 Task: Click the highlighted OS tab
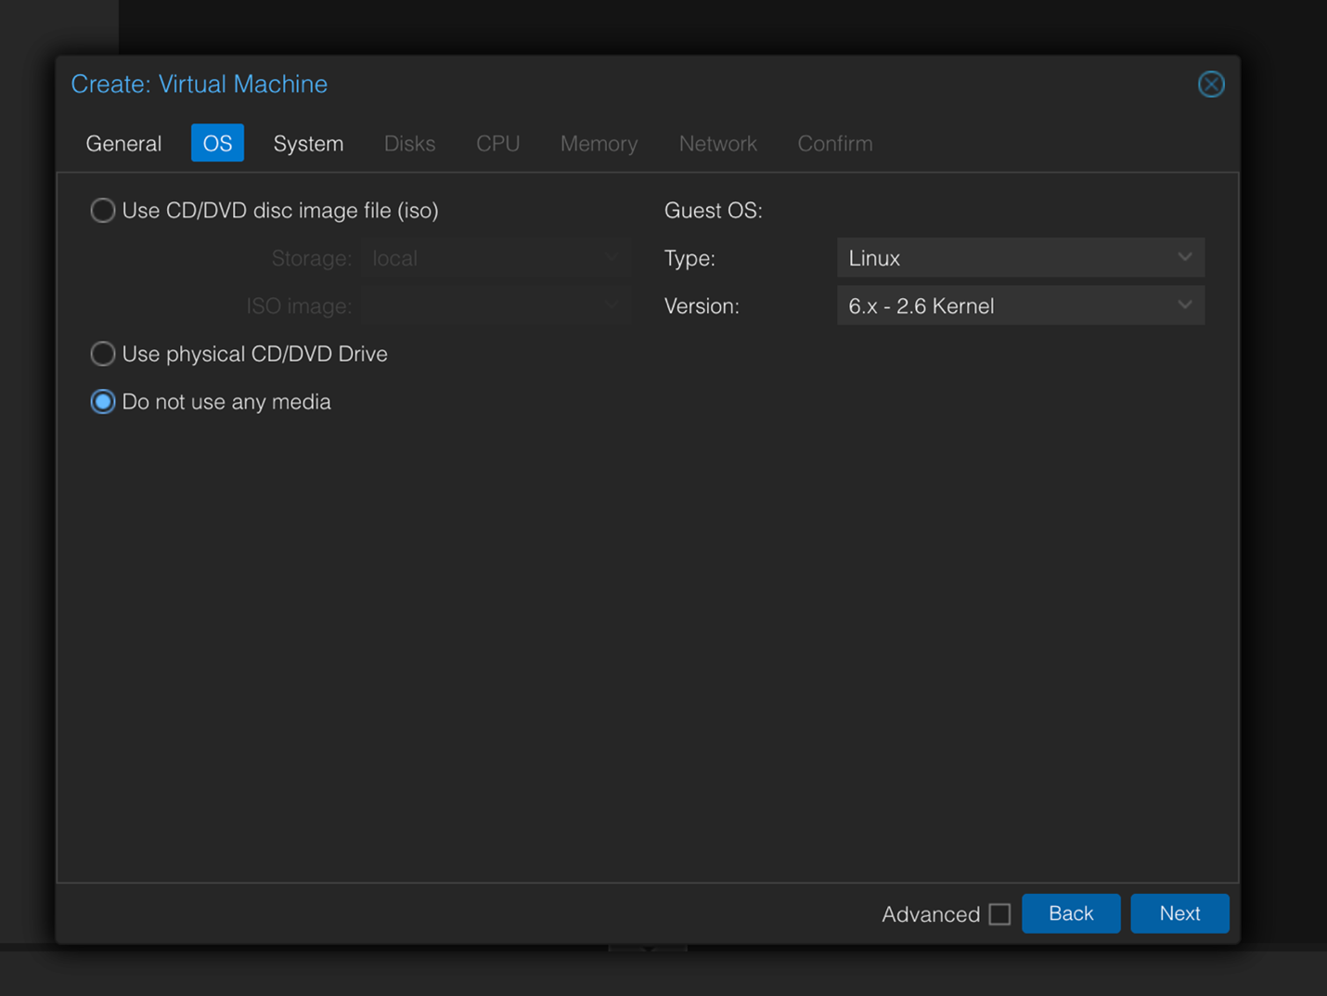217,144
